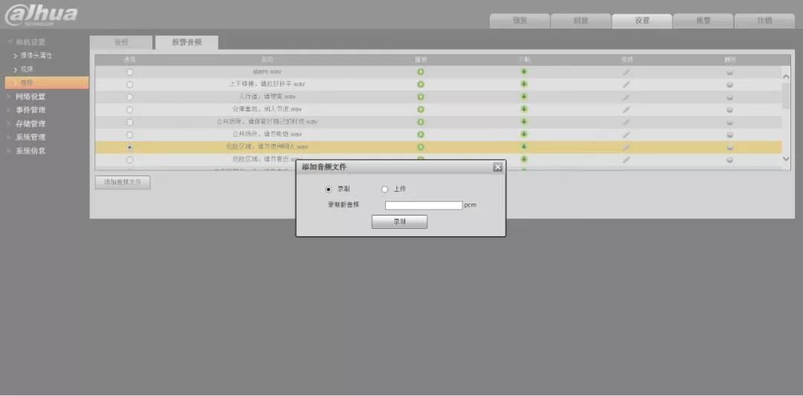Select the 上传 upload radio option

coord(385,189)
